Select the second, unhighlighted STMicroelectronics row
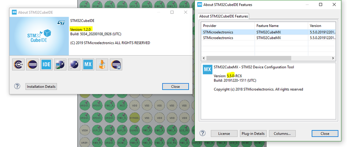This screenshot has width=355, height=147. (268, 38)
